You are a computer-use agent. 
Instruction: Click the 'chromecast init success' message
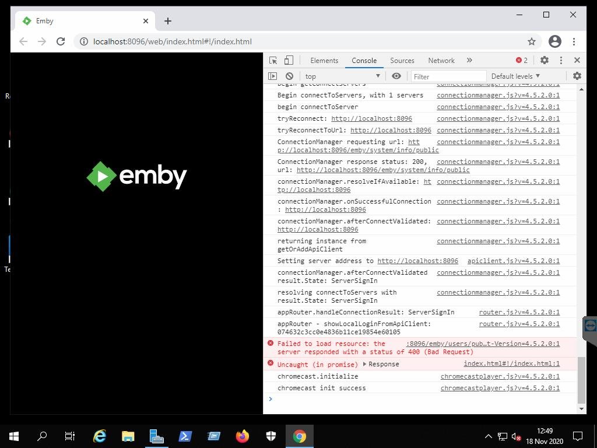tap(321, 388)
